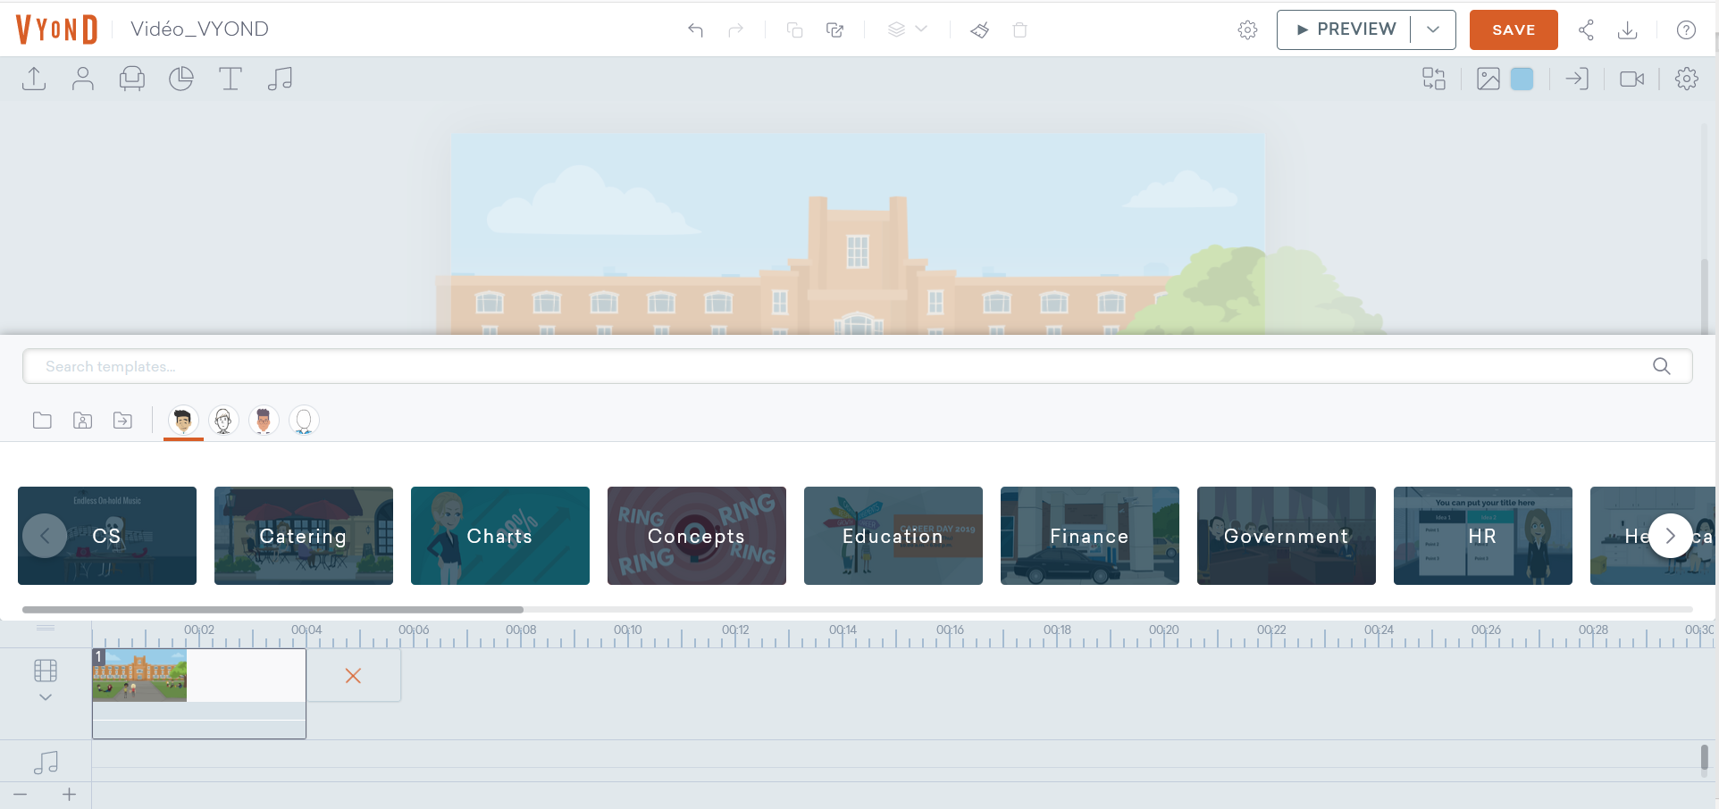Select the Whiteboard Animation style avatar
This screenshot has height=809, width=1719.
[223, 420]
